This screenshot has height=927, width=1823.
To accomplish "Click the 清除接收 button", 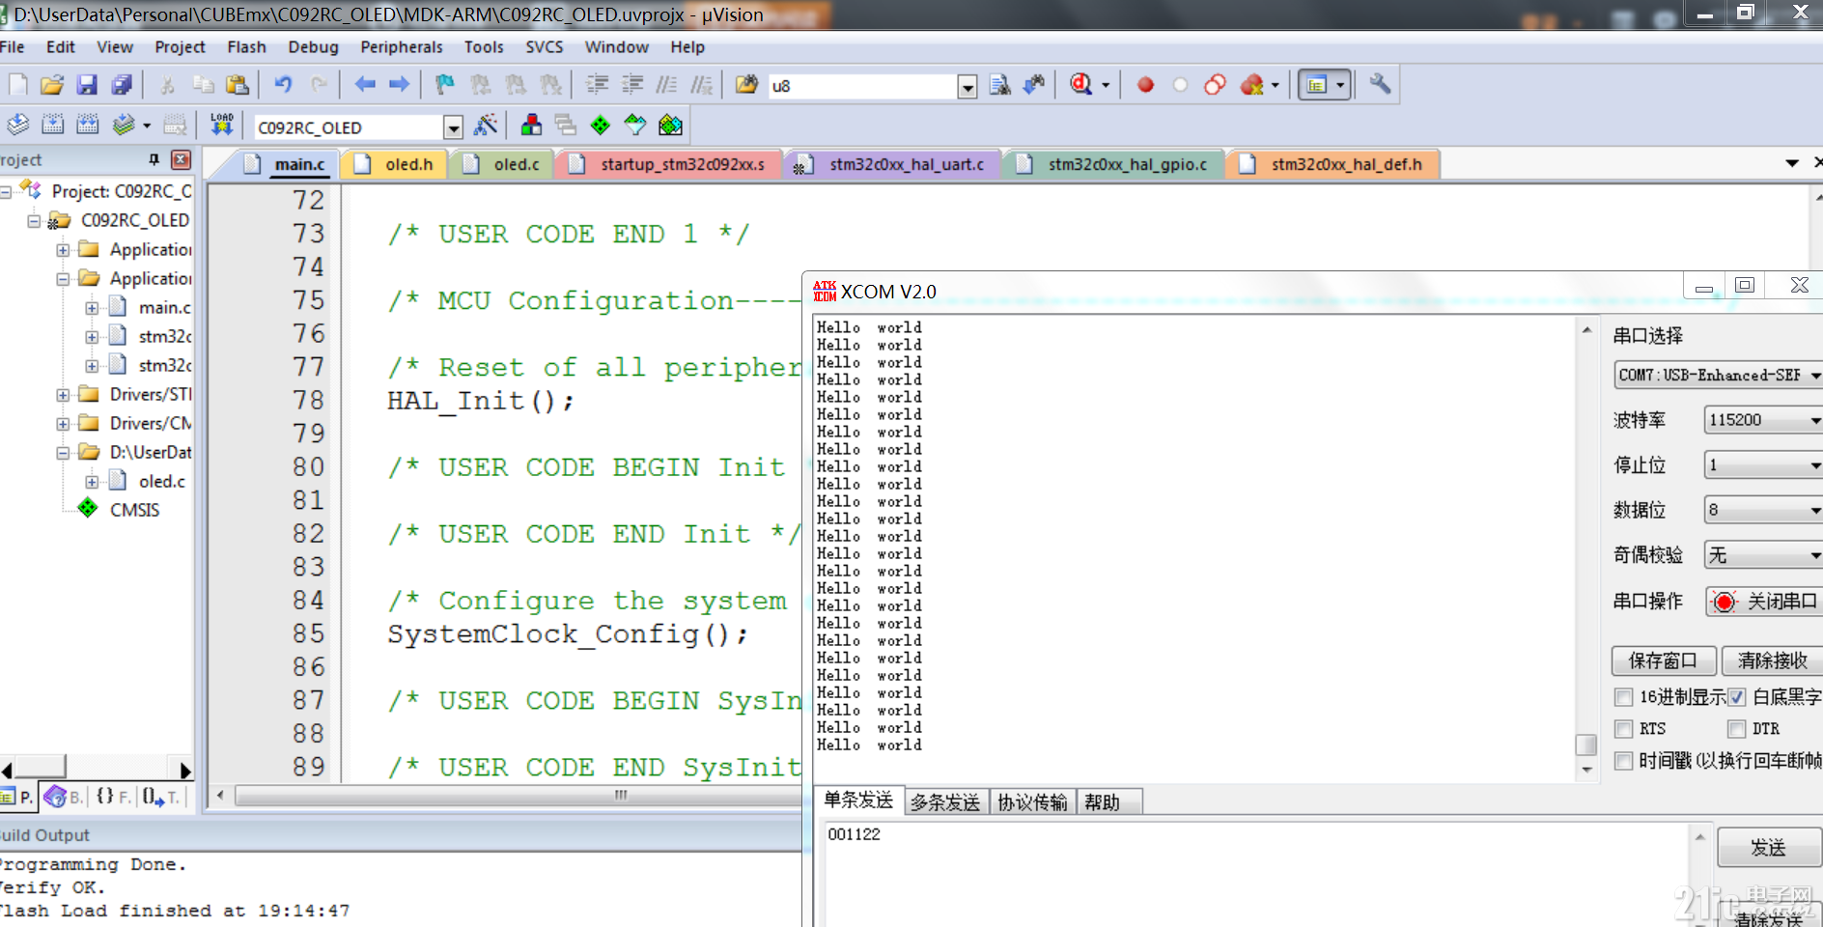I will coord(1773,660).
